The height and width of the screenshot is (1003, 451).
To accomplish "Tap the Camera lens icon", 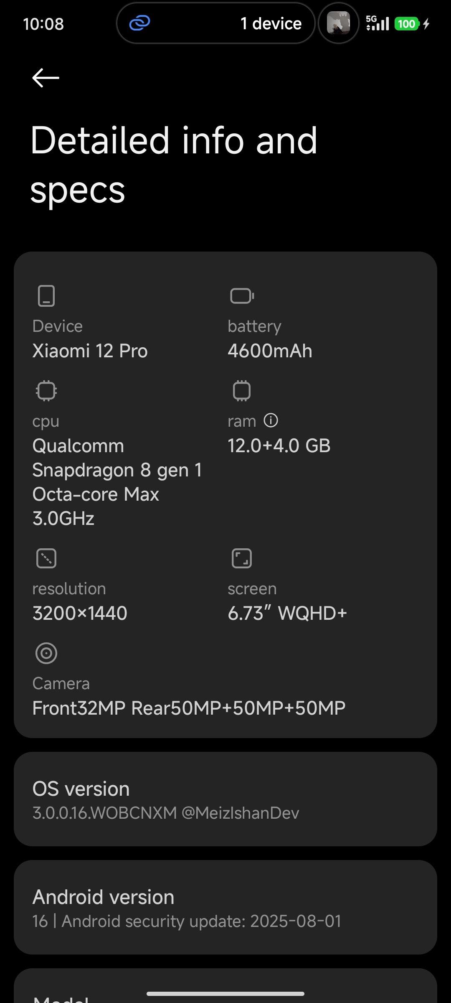I will [x=46, y=653].
